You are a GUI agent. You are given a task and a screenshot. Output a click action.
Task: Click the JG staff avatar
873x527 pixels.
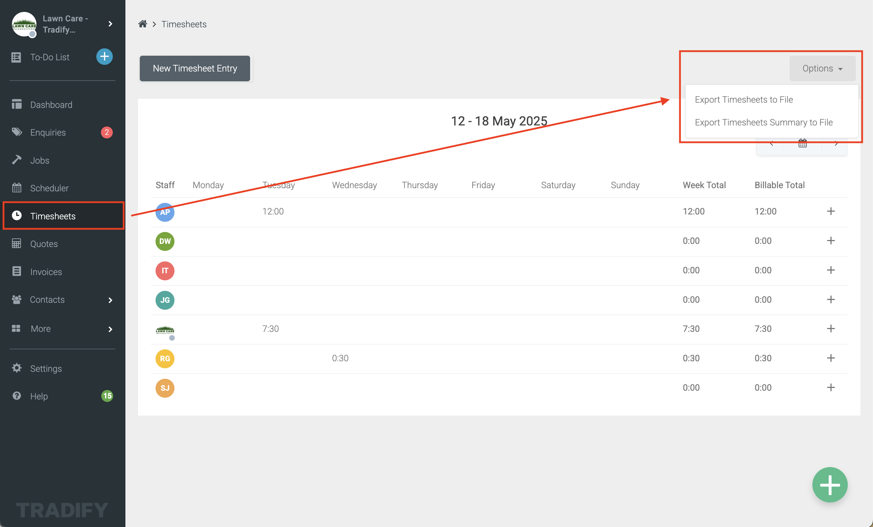tap(165, 300)
